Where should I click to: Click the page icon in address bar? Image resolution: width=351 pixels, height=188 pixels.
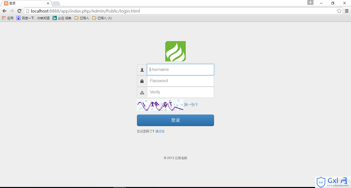point(27,11)
